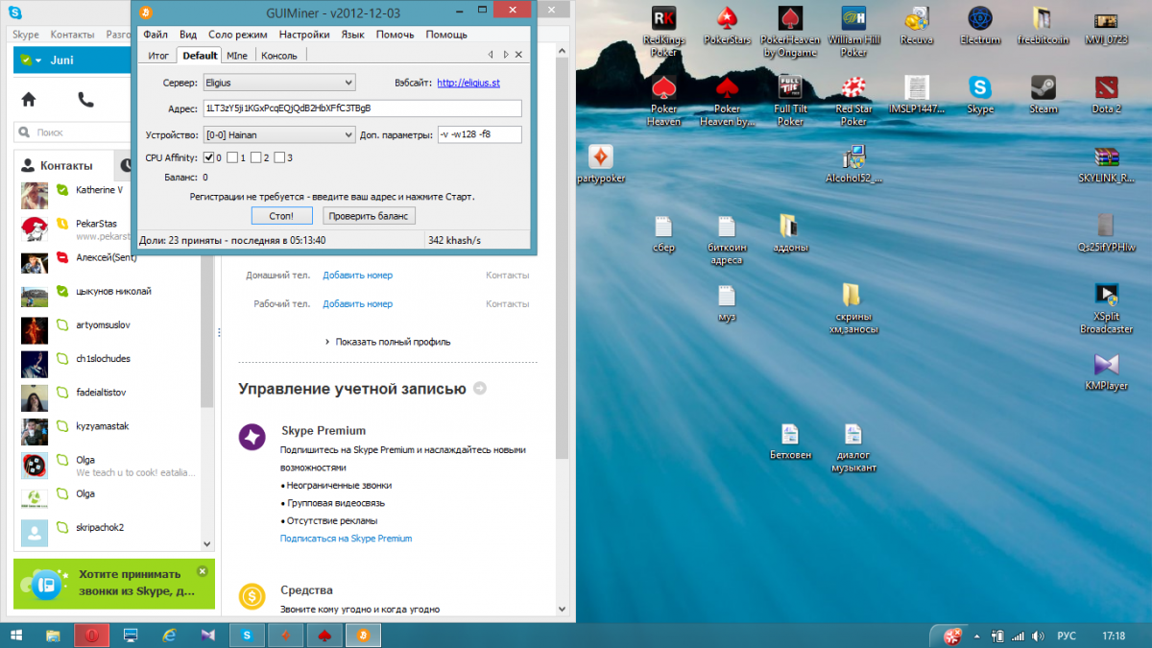Image resolution: width=1152 pixels, height=648 pixels.
Task: Open the диалог музыкант file
Action: [853, 447]
